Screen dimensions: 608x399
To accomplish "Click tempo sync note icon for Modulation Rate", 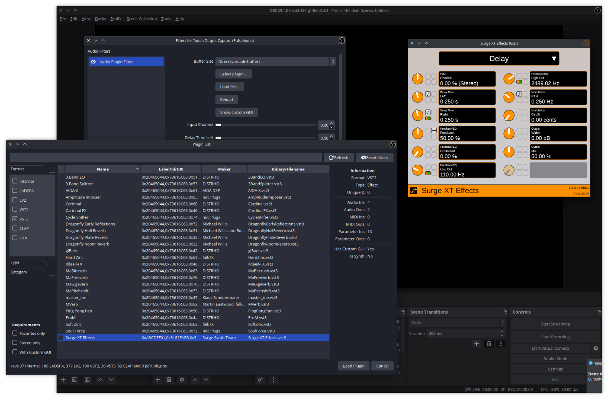I will (x=519, y=94).
